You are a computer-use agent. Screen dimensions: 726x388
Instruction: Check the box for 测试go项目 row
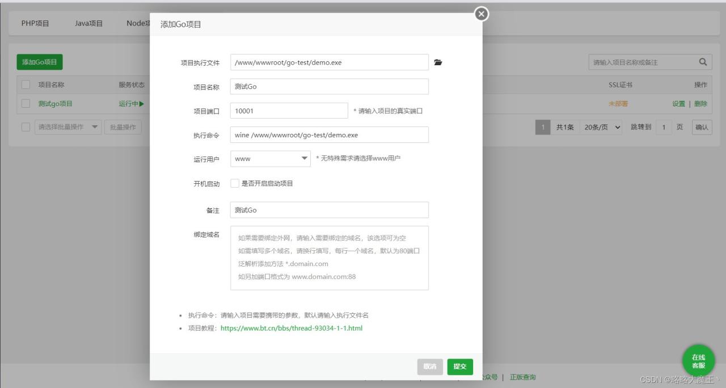coord(26,104)
